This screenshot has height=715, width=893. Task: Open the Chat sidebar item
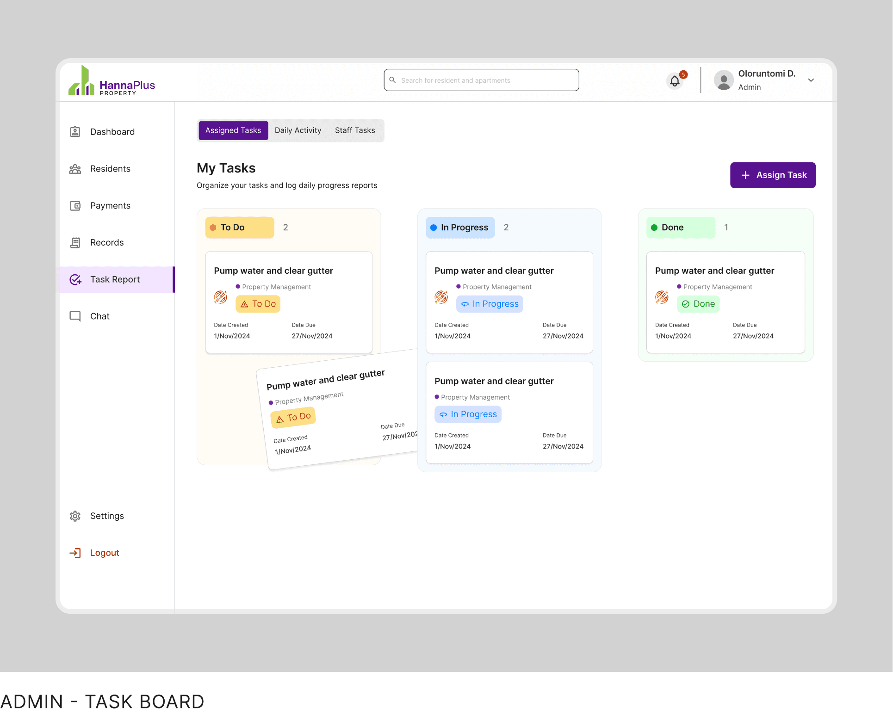99,316
